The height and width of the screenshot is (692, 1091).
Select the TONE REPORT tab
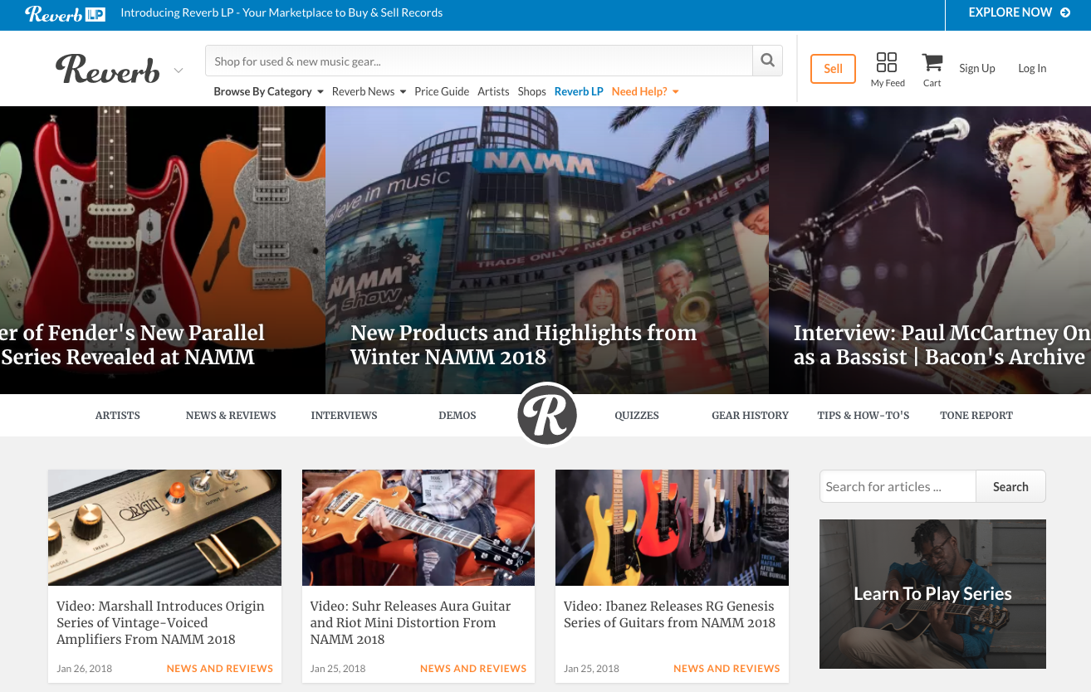click(976, 415)
